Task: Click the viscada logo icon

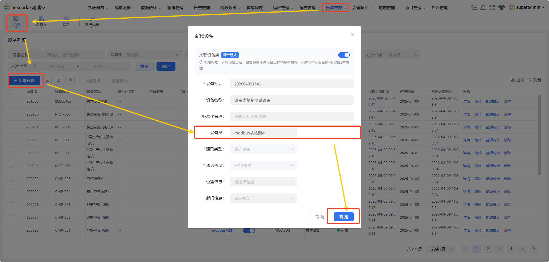Action: coord(7,7)
